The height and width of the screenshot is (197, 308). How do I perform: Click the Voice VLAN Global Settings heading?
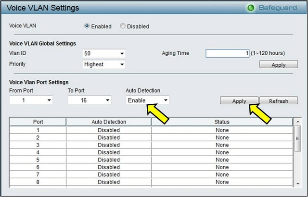[x=42, y=43]
